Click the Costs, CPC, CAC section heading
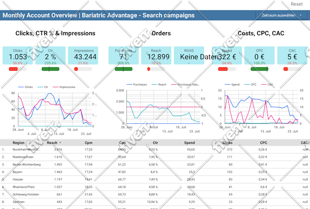310x209 pixels. [x=261, y=33]
